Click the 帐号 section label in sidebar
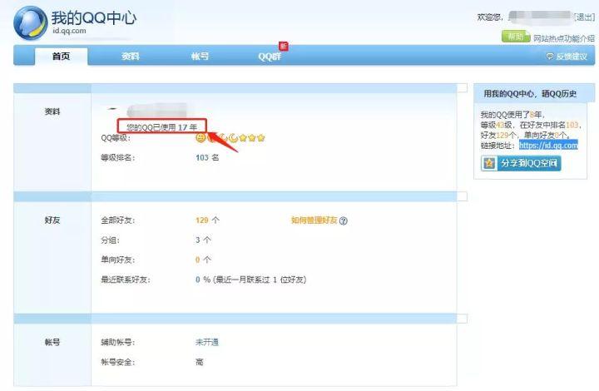599x391 pixels. click(x=52, y=342)
